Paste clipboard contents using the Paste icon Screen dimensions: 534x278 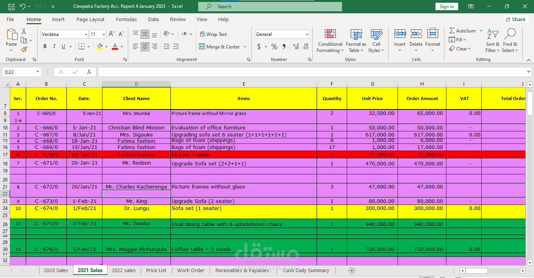click(x=11, y=34)
